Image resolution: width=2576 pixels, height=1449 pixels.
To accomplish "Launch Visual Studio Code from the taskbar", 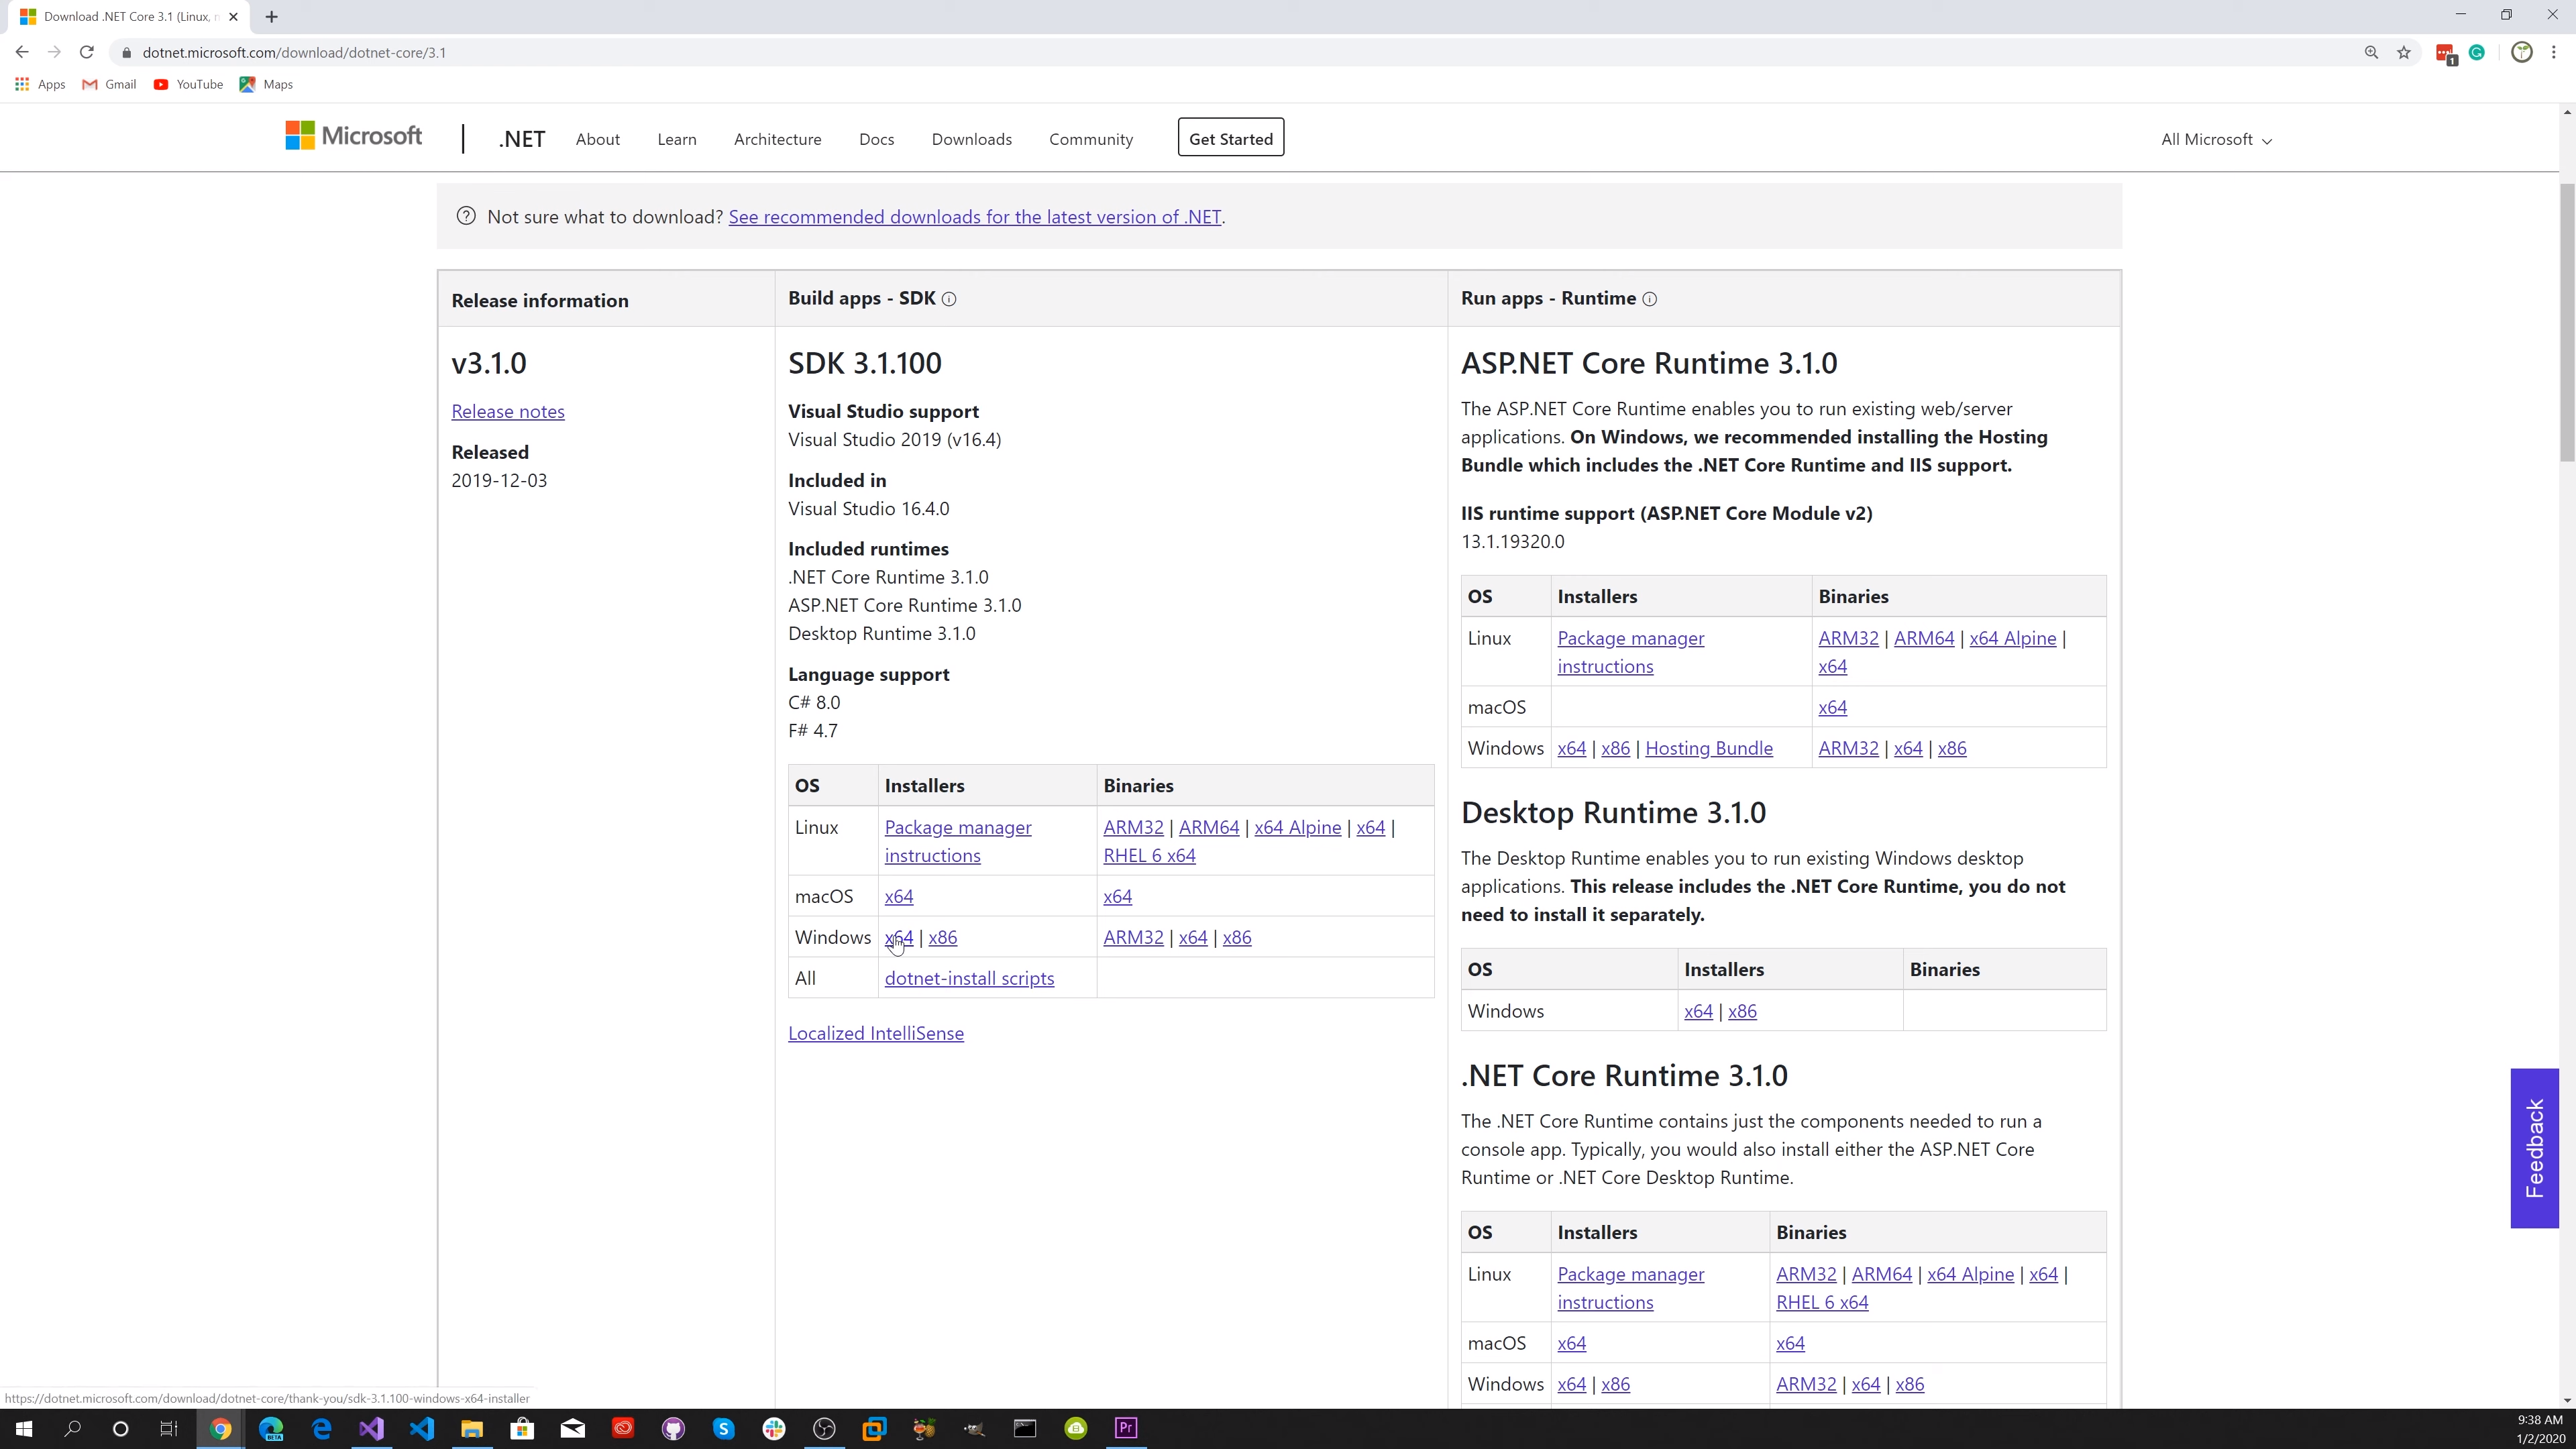I will pyautogui.click(x=422, y=1428).
